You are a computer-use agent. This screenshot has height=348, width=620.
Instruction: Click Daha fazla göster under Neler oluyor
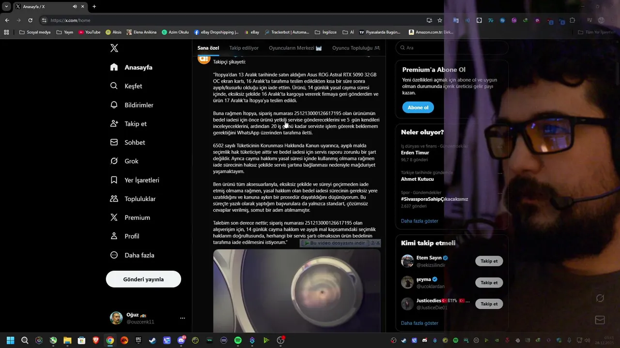(419, 221)
